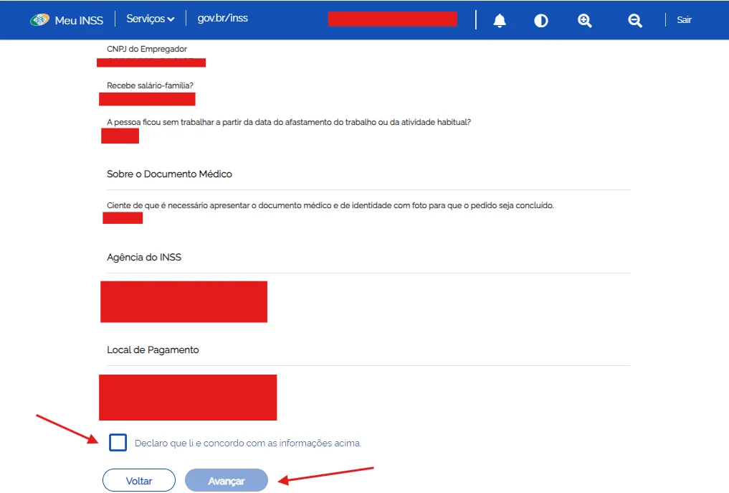Check the Declaro que li e concordo box
The image size is (729, 493).
tap(118, 442)
